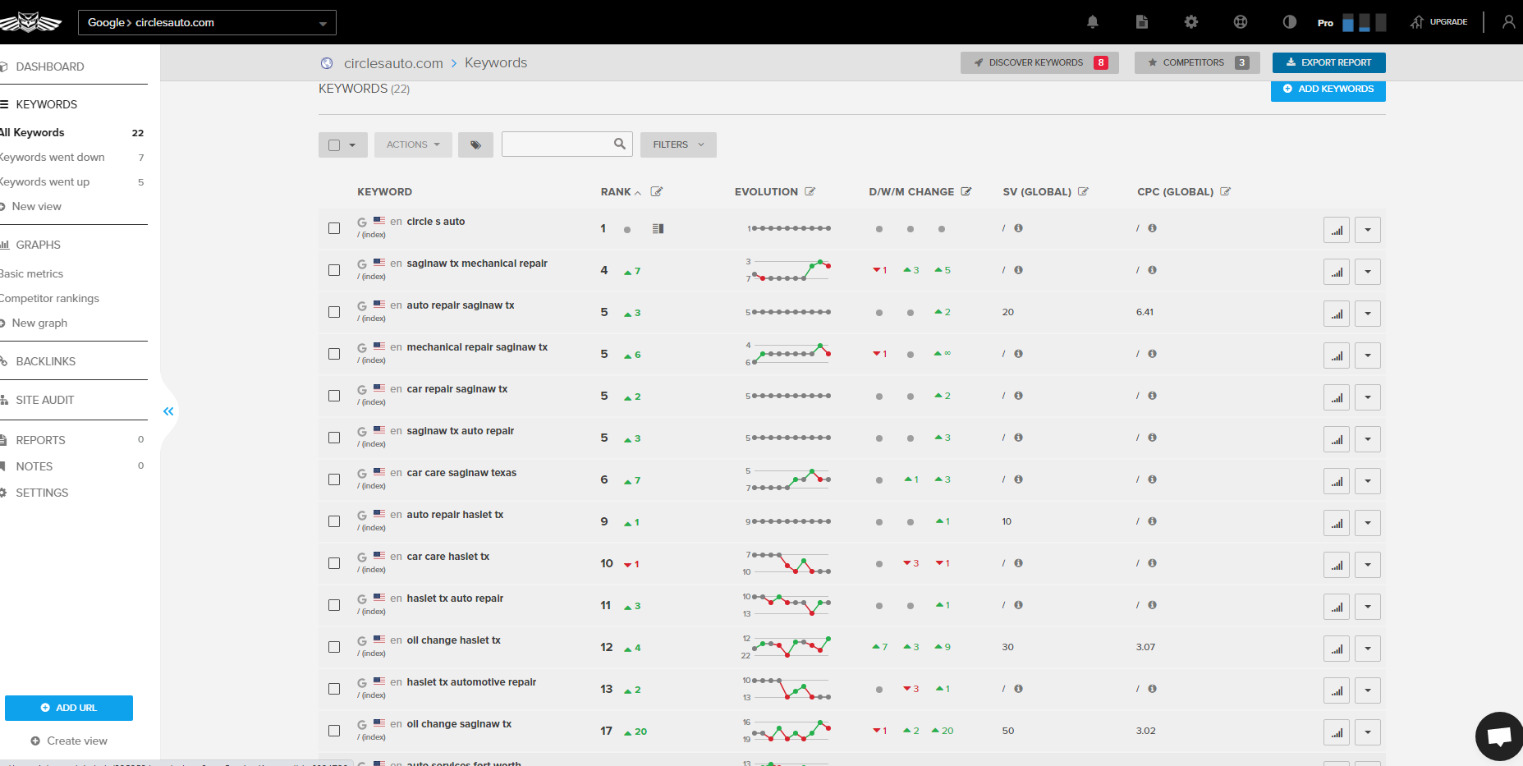1523x766 pixels.
Task: Open Keywords went up view
Action: pos(44,181)
